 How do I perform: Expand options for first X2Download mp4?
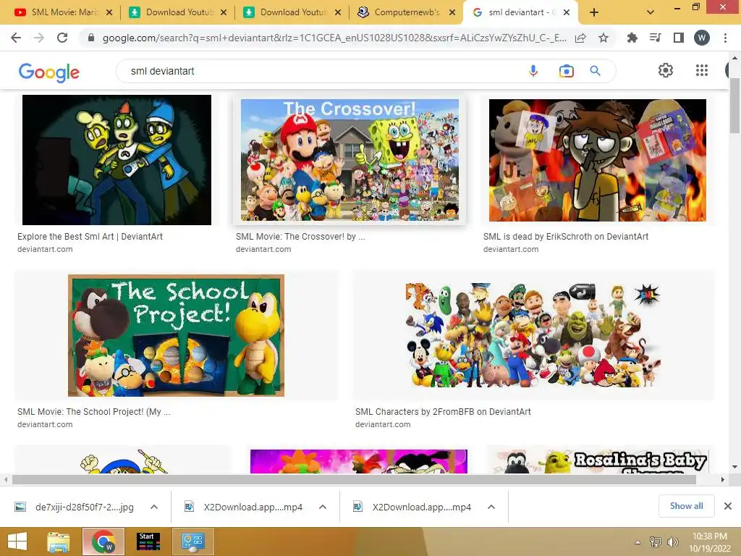pos(323,507)
